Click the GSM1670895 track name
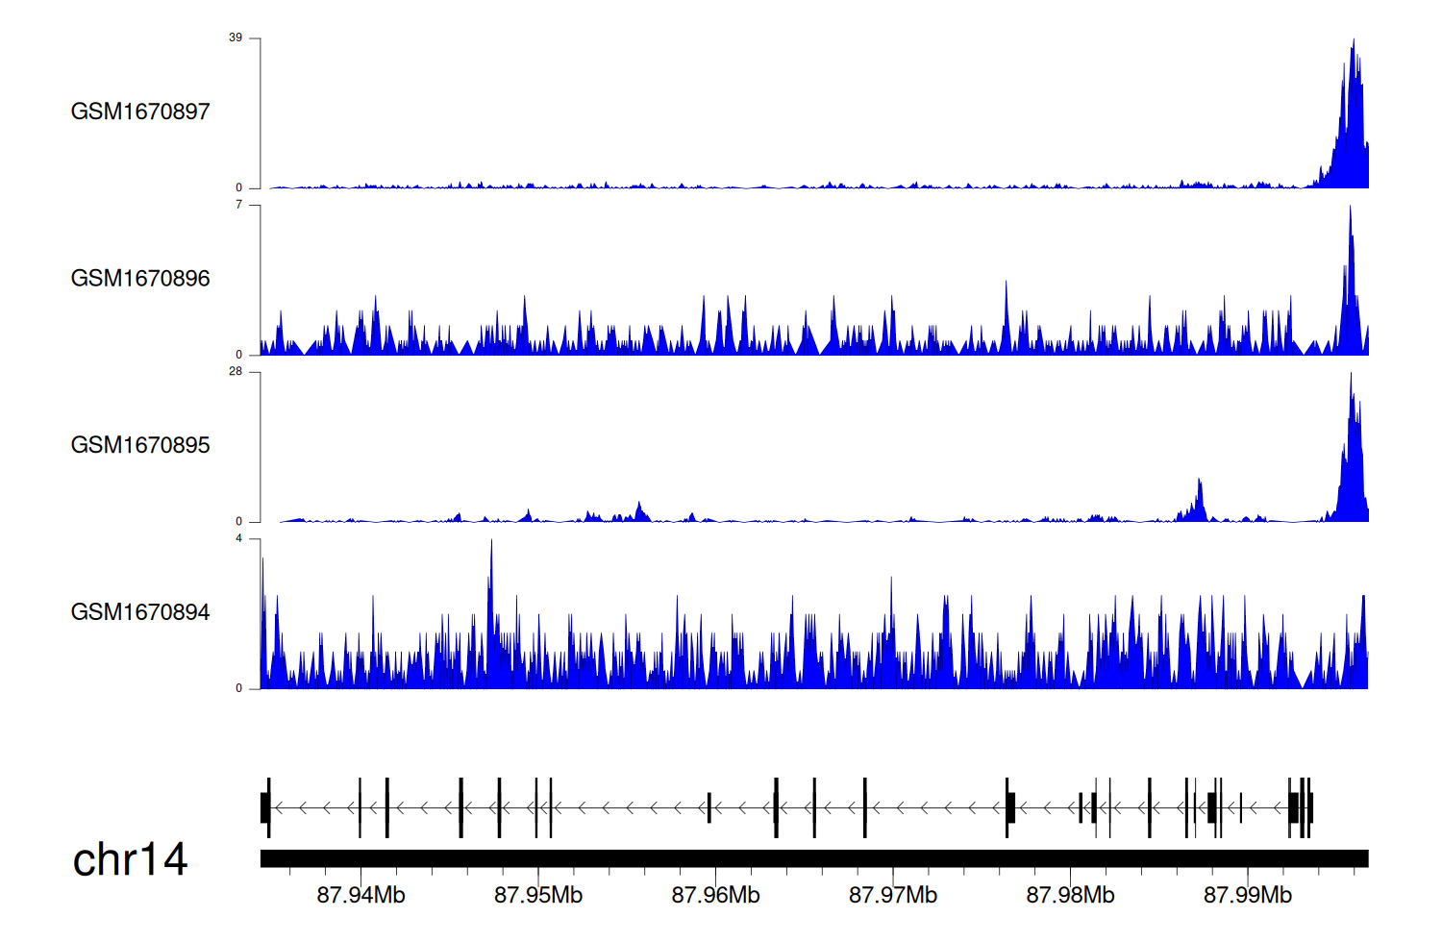Image resolution: width=1442 pixels, height=942 pixels. 140,445
